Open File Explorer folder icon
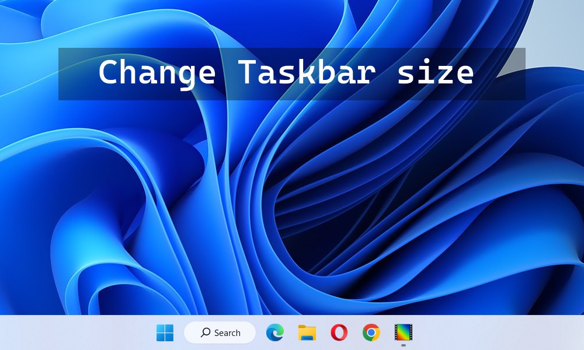The image size is (584, 350). pos(307,332)
